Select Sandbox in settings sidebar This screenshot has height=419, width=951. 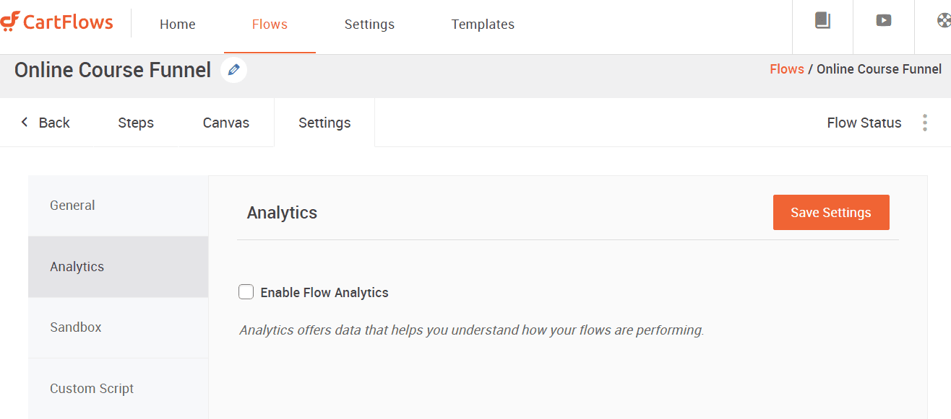[76, 327]
